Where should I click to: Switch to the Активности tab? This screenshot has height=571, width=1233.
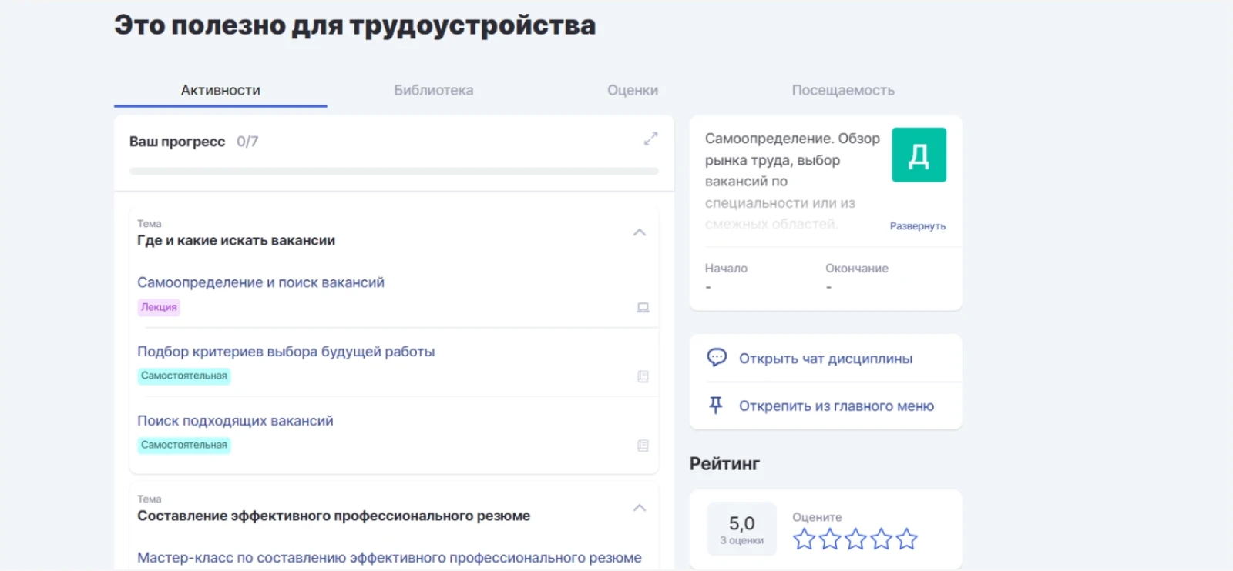(220, 90)
